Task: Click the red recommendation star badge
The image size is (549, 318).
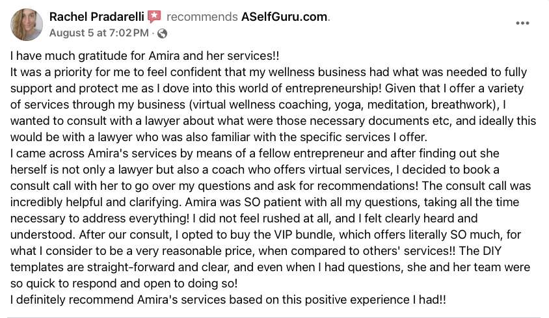Action: (154, 17)
